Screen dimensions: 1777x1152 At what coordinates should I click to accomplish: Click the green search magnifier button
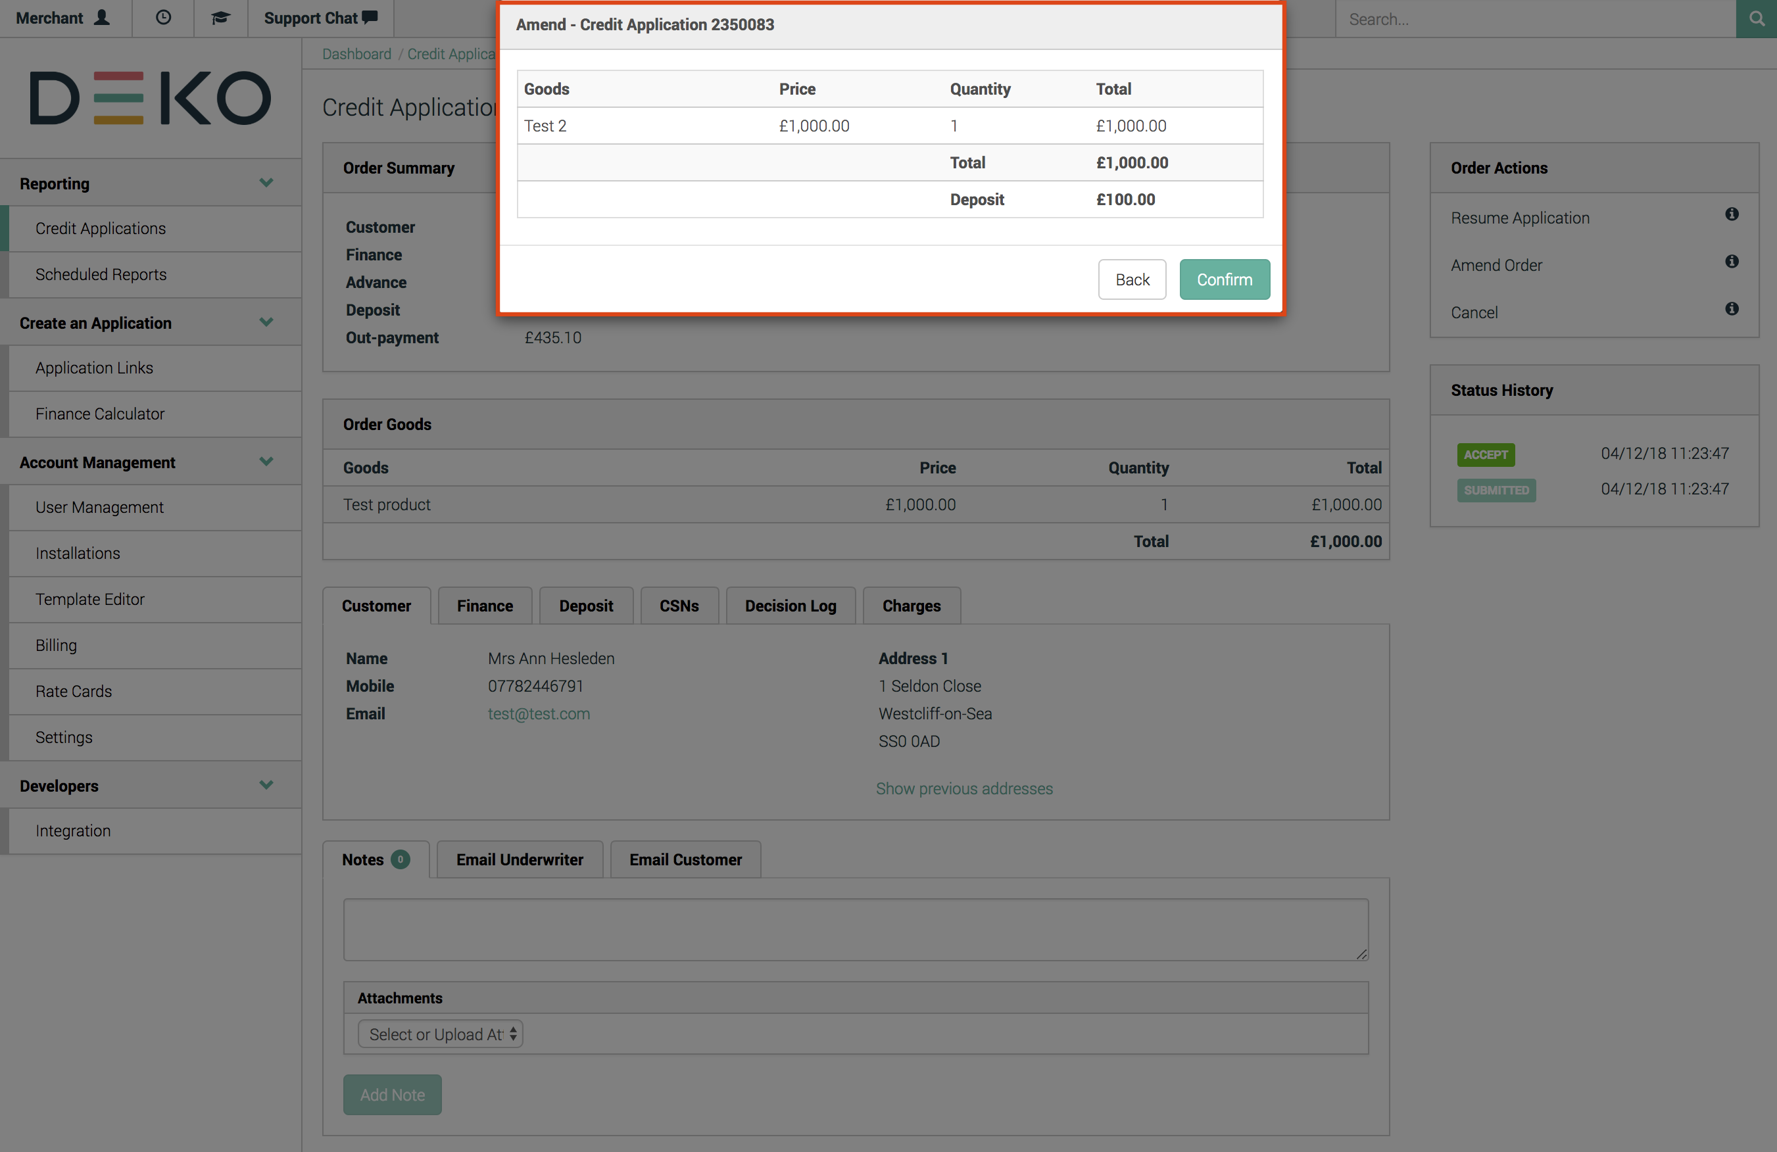pyautogui.click(x=1756, y=18)
